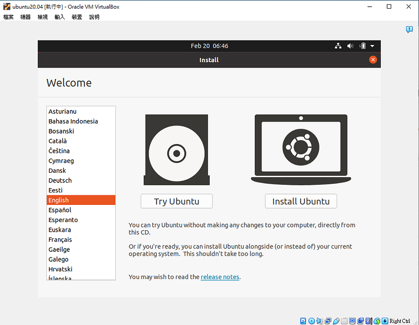Open the release notes link
The width and height of the screenshot is (419, 325).
tap(220, 277)
